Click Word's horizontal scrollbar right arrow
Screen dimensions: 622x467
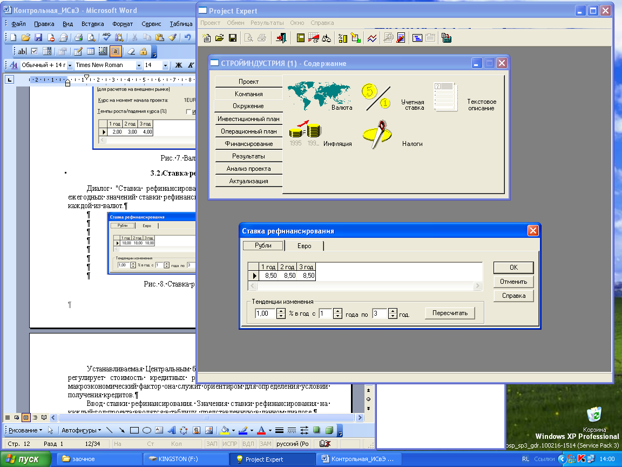coord(360,417)
